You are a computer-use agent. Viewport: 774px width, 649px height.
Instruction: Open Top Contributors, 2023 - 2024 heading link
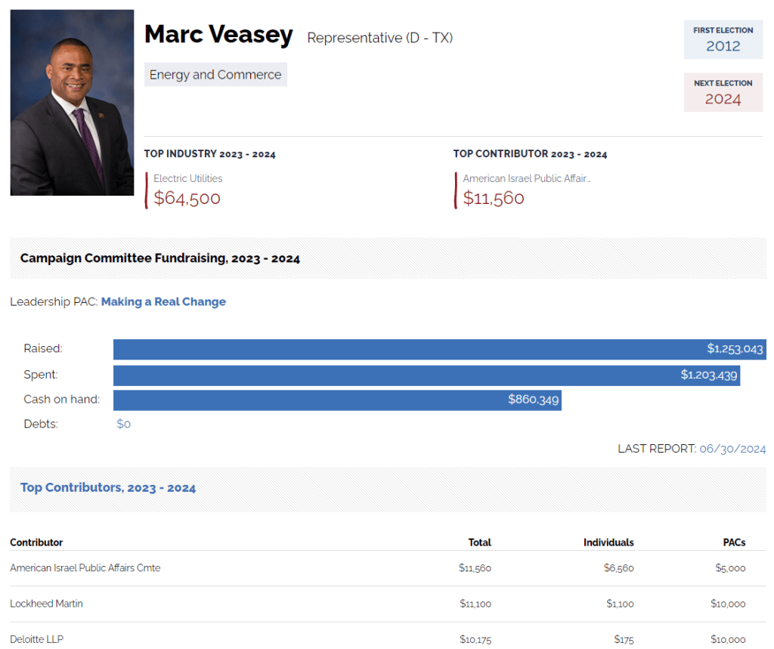pos(108,487)
